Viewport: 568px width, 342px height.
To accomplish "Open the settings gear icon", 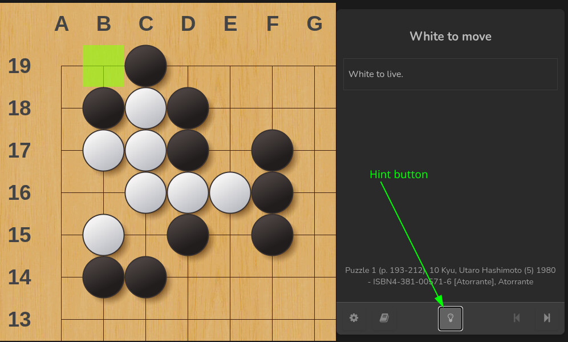I will [x=354, y=318].
